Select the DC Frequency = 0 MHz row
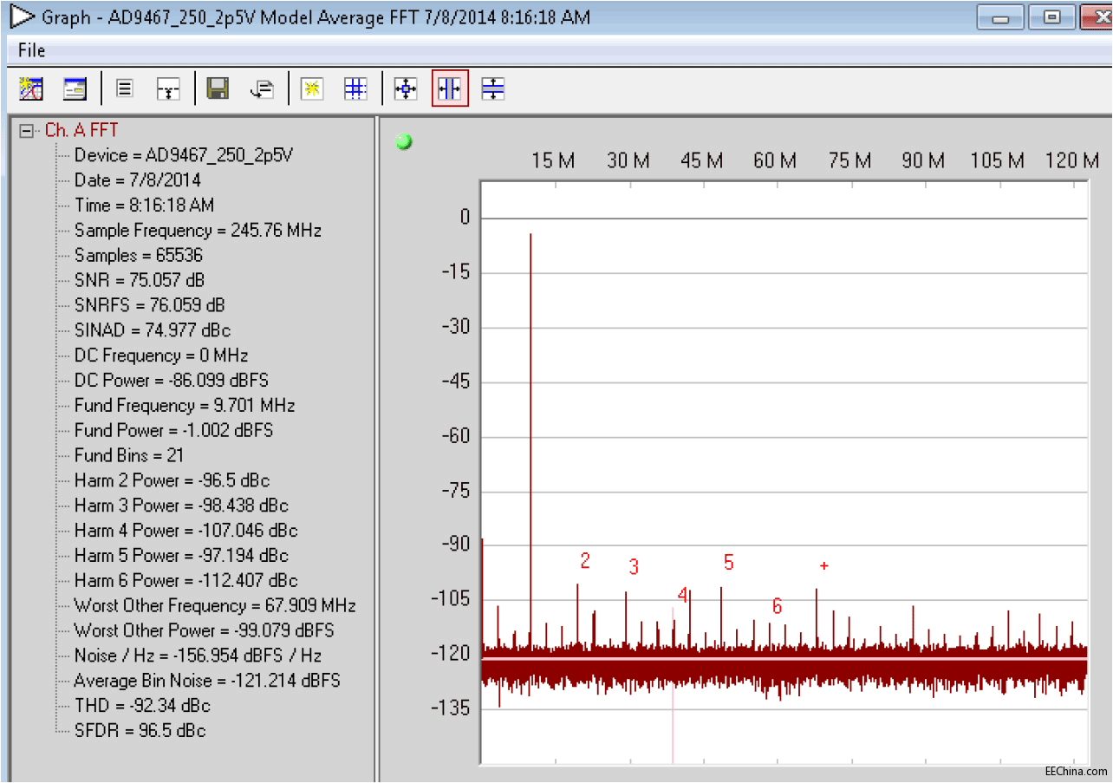1113x783 pixels. click(x=161, y=356)
